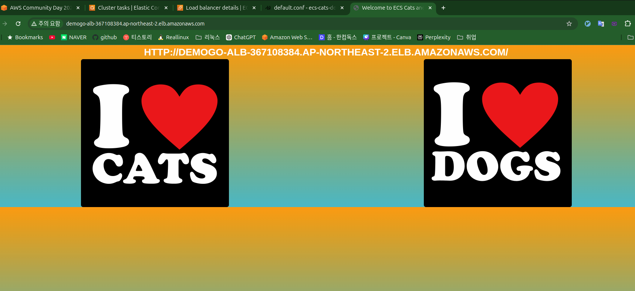Open the 리눅스 bookmarks folder
This screenshot has width=635, height=291.
click(208, 37)
